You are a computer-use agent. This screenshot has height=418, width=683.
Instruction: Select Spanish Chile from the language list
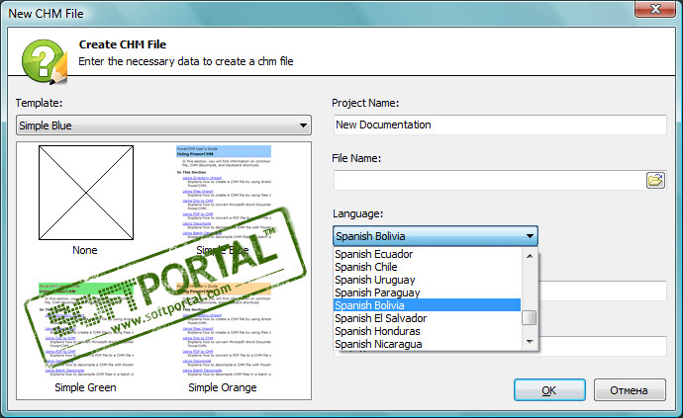tap(427, 267)
